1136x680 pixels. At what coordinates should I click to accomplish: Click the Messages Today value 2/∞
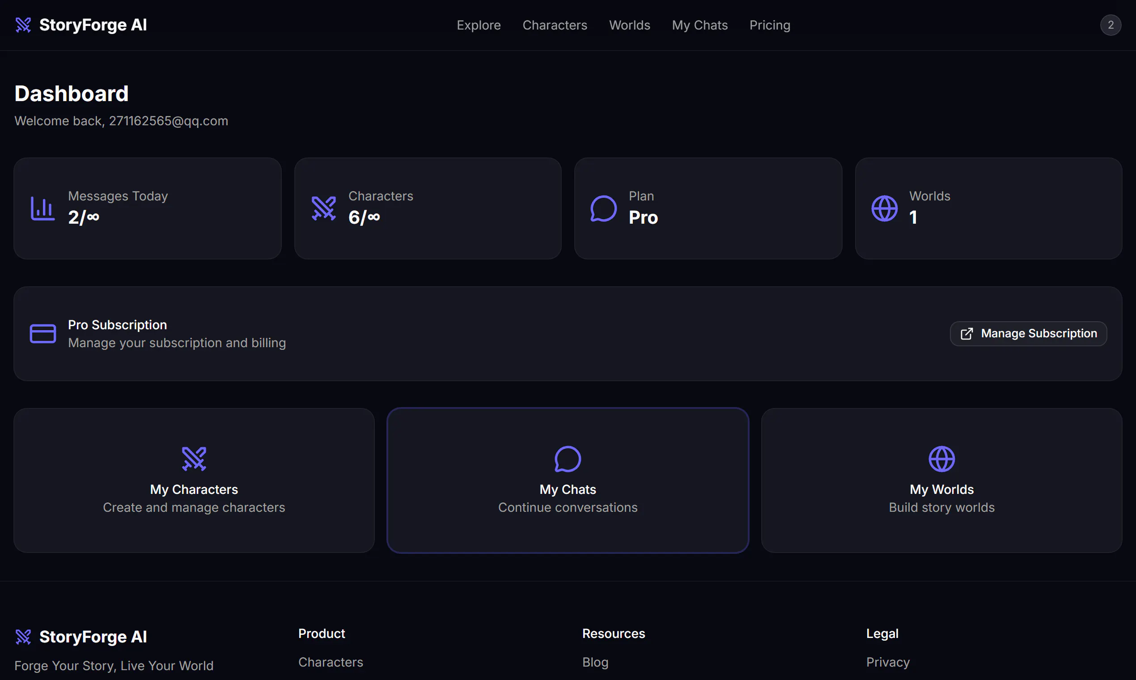coord(83,217)
